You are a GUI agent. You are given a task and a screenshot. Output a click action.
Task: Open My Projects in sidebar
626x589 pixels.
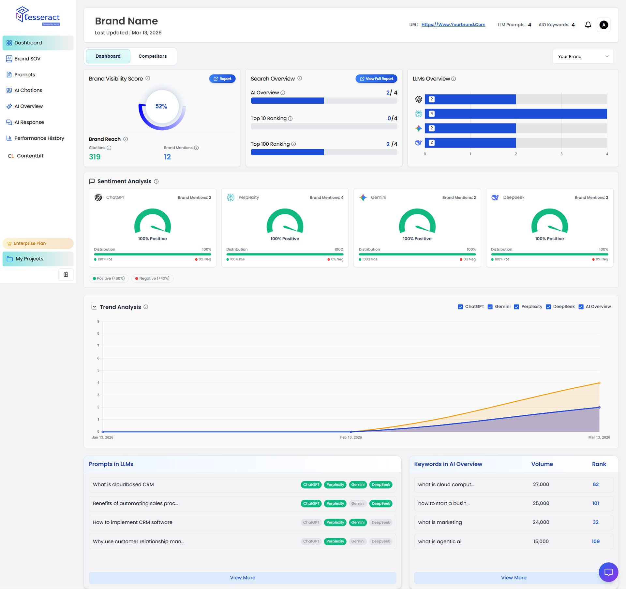[x=38, y=259]
